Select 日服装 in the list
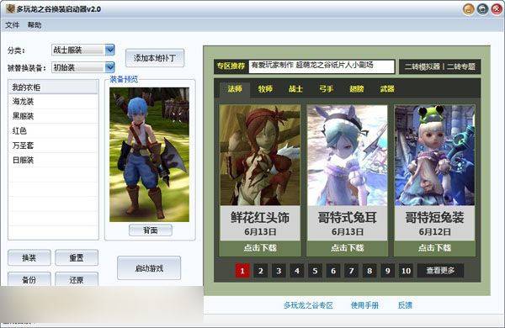 click(54, 160)
